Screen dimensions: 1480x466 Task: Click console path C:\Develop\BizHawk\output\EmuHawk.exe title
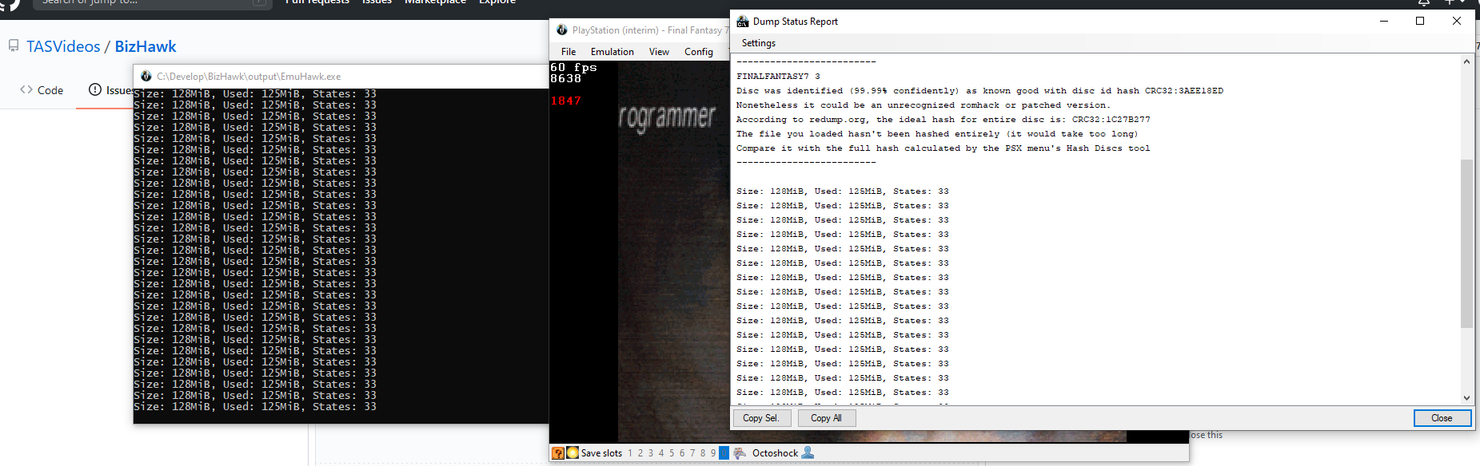pyautogui.click(x=249, y=77)
